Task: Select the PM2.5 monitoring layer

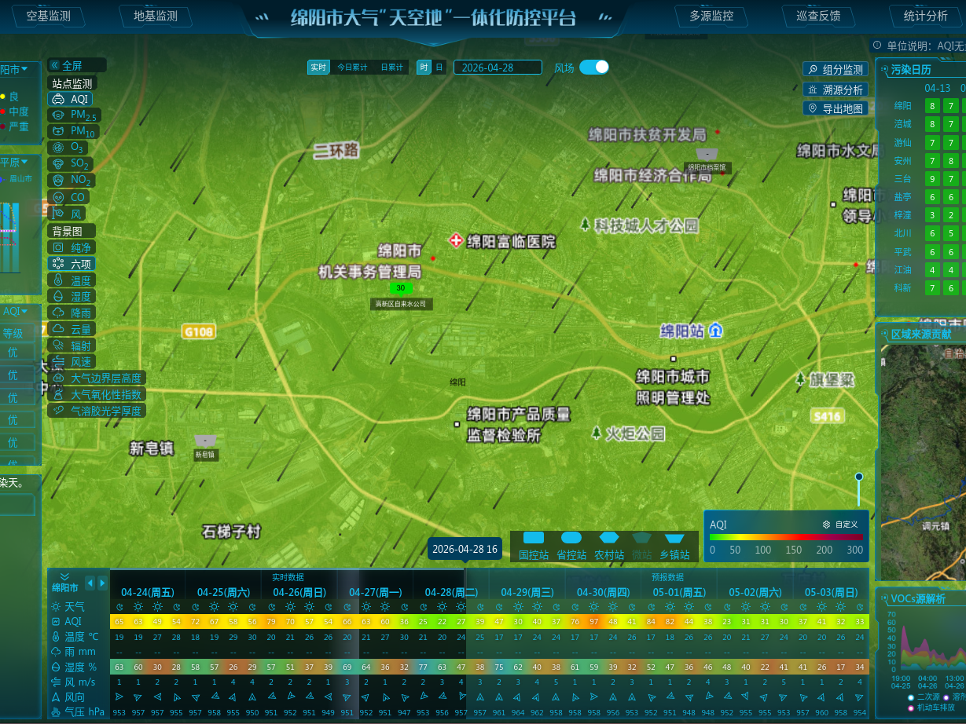Action: pos(74,115)
